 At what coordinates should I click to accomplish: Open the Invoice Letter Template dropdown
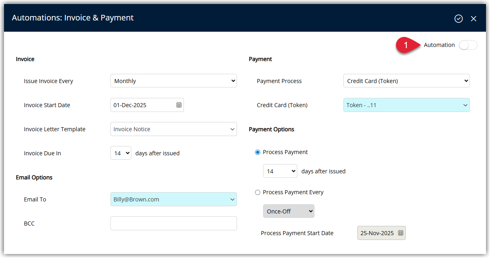coord(174,129)
